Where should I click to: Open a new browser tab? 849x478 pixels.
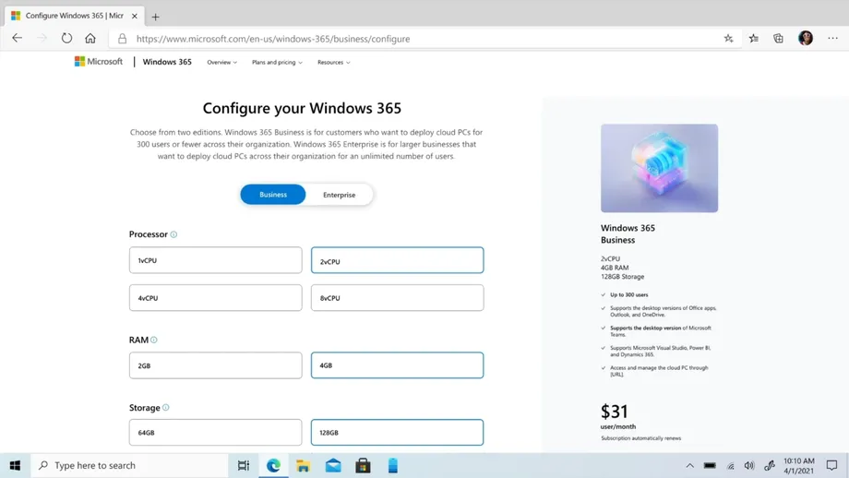coord(155,17)
